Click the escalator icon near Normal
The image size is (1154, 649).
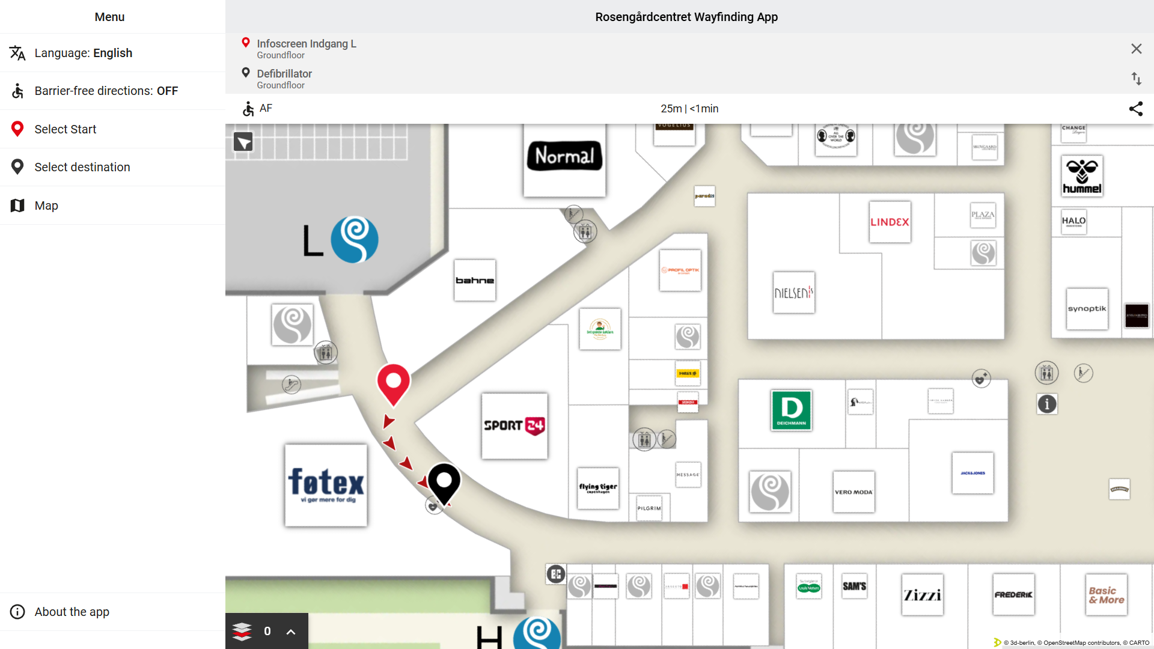tap(573, 213)
